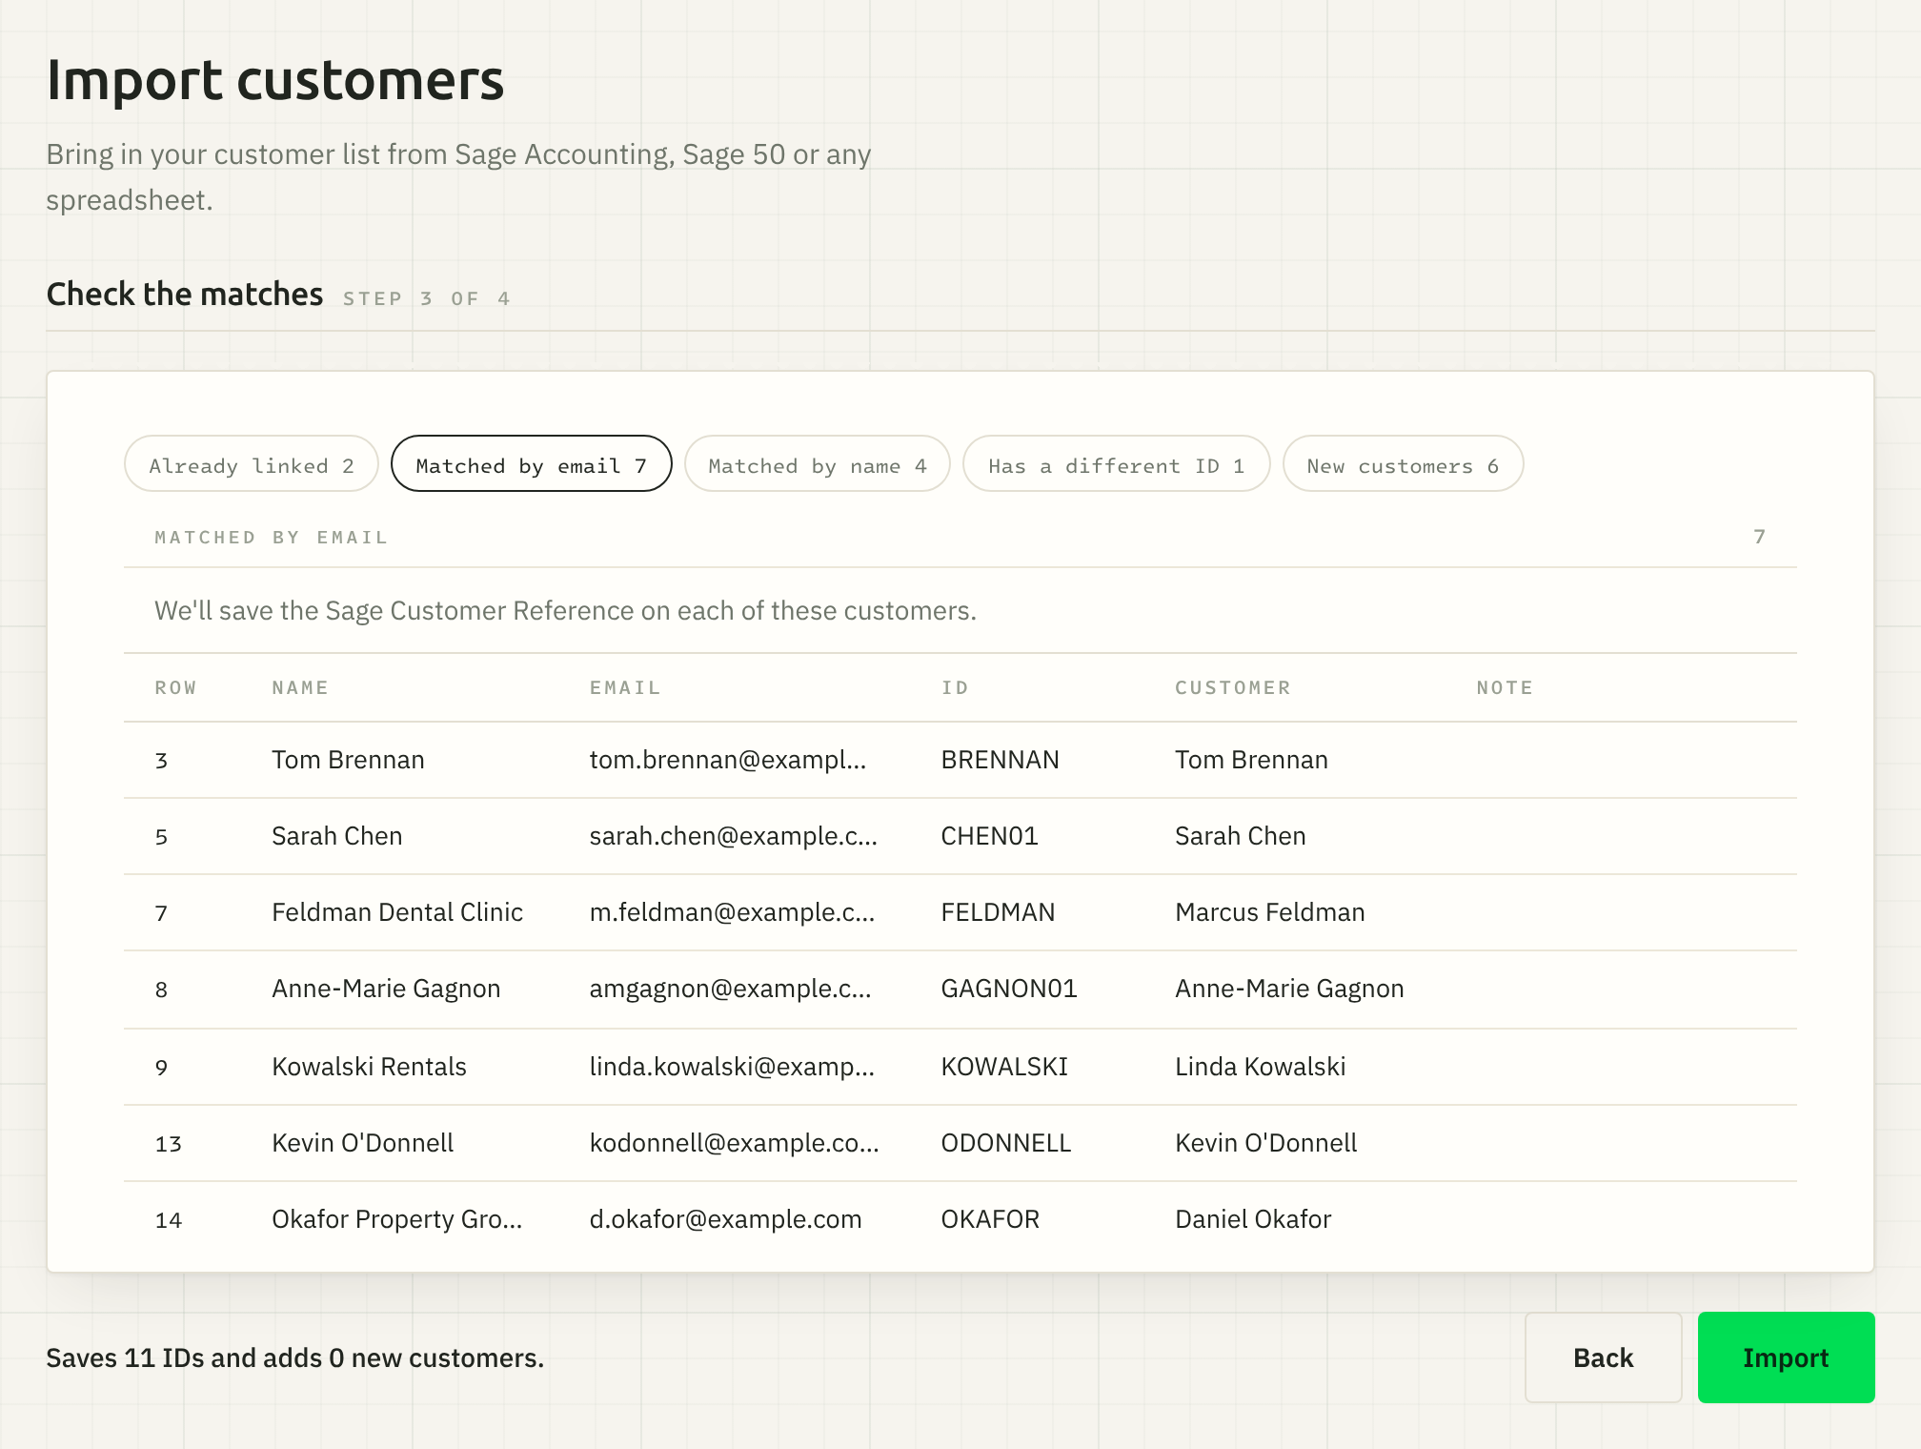Select the Matched by email tab

(531, 464)
